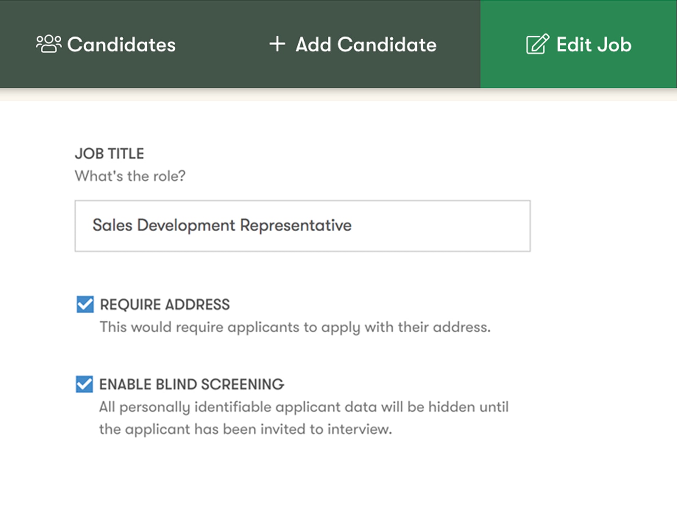This screenshot has width=677, height=508.
Task: Uncheck the Require Address checkbox
Action: click(85, 304)
